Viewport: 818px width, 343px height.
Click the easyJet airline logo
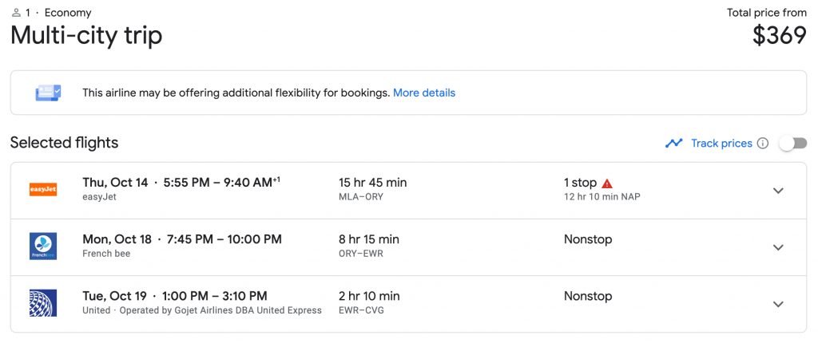(42, 190)
